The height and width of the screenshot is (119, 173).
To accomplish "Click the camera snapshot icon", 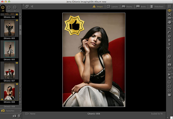I will point(169,65).
